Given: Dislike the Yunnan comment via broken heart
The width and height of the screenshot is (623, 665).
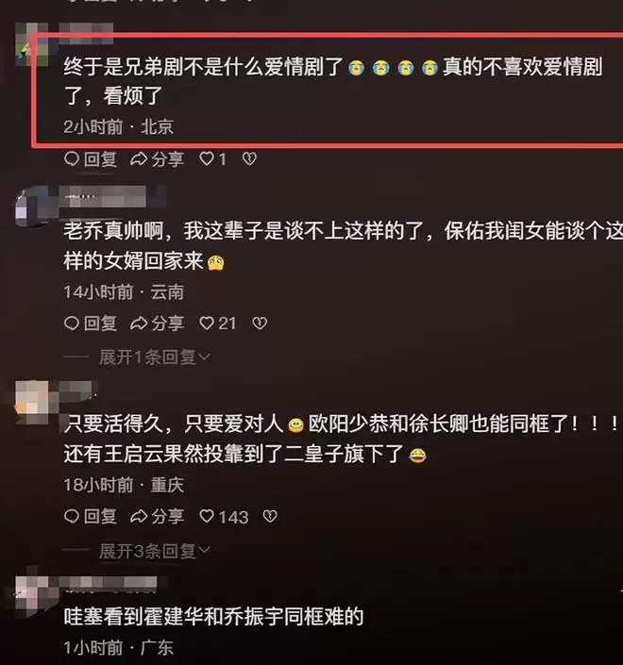Looking at the screenshot, I should tap(260, 324).
